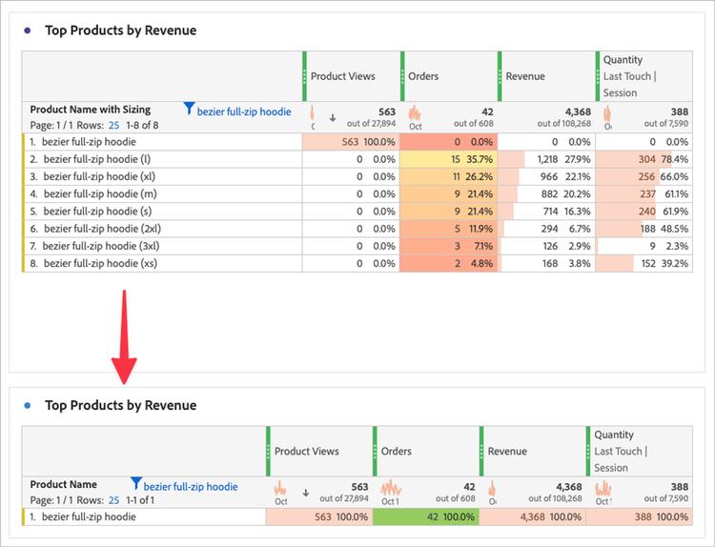The height and width of the screenshot is (547, 715).
Task: Open the Rows 25 selector in bottom table
Action: [x=113, y=499]
